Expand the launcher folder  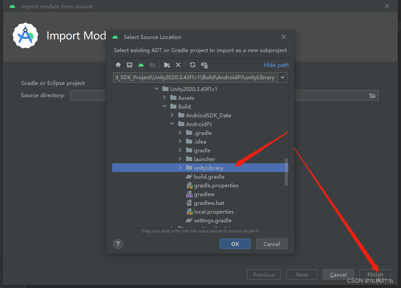click(180, 159)
